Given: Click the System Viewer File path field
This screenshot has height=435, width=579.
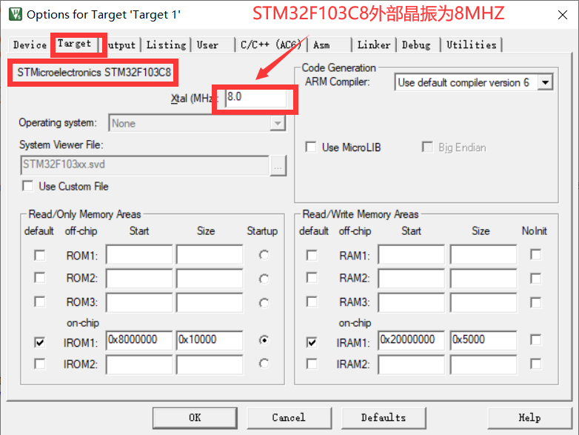Looking at the screenshot, I should pos(145,165).
